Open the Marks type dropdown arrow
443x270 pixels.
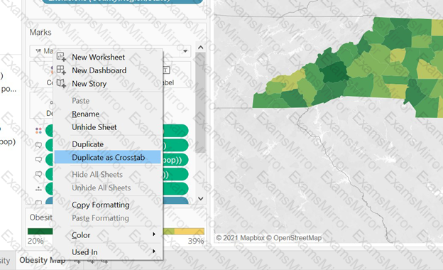click(x=185, y=51)
